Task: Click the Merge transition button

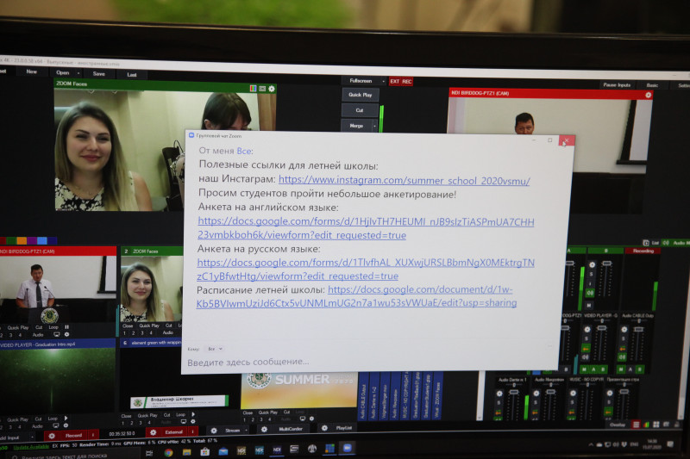Action: [x=356, y=126]
